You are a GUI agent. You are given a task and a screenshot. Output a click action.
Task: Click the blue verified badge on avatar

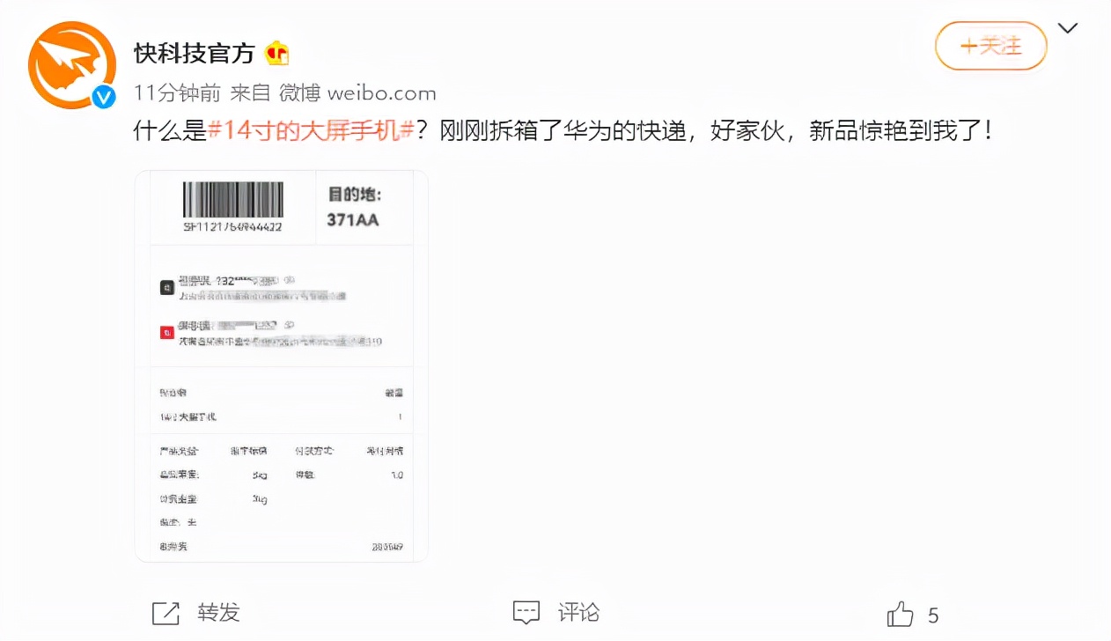point(104,98)
